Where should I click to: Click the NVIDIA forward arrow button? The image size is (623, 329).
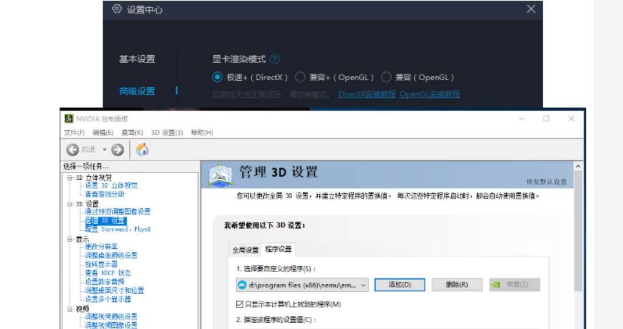click(x=118, y=150)
